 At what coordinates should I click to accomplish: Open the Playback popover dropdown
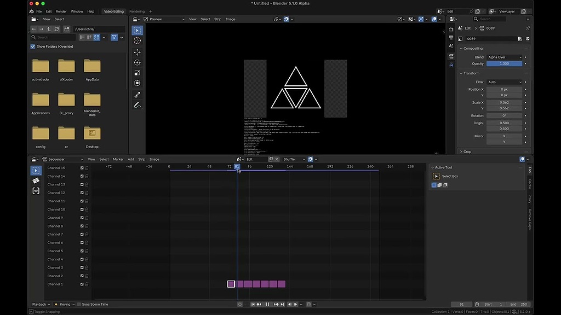(x=41, y=304)
